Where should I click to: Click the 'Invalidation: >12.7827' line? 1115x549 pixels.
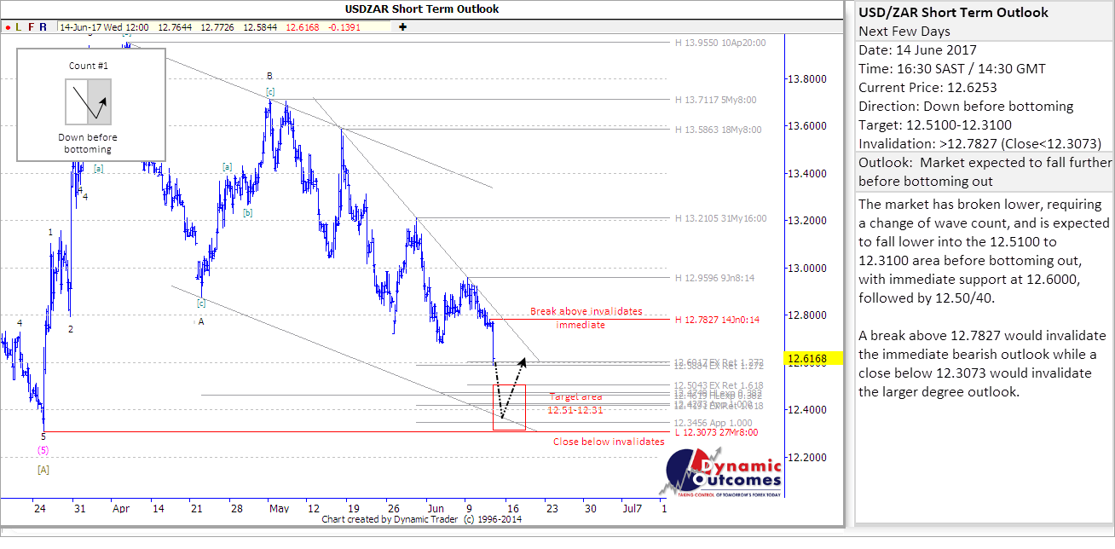(979, 143)
